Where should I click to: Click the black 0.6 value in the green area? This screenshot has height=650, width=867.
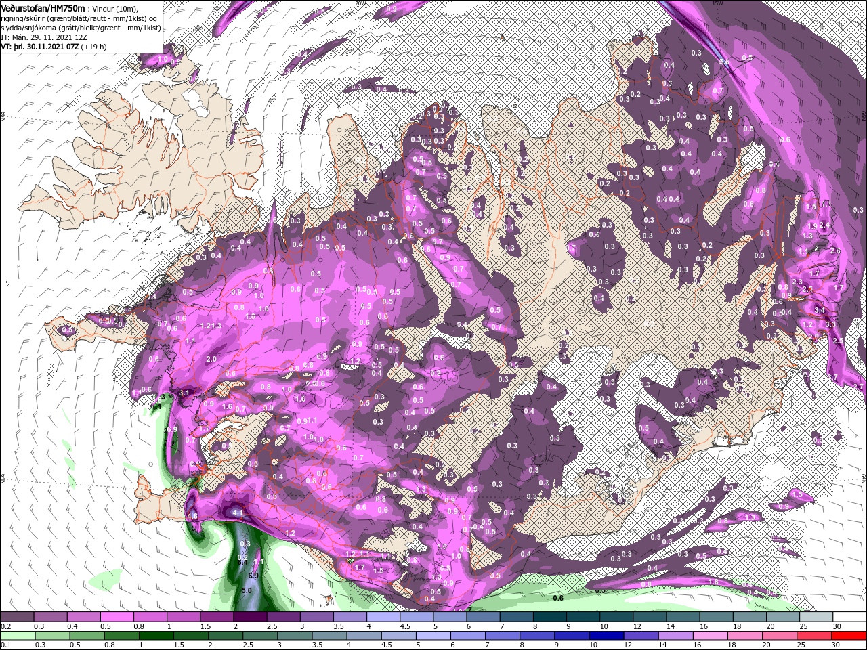[558, 598]
